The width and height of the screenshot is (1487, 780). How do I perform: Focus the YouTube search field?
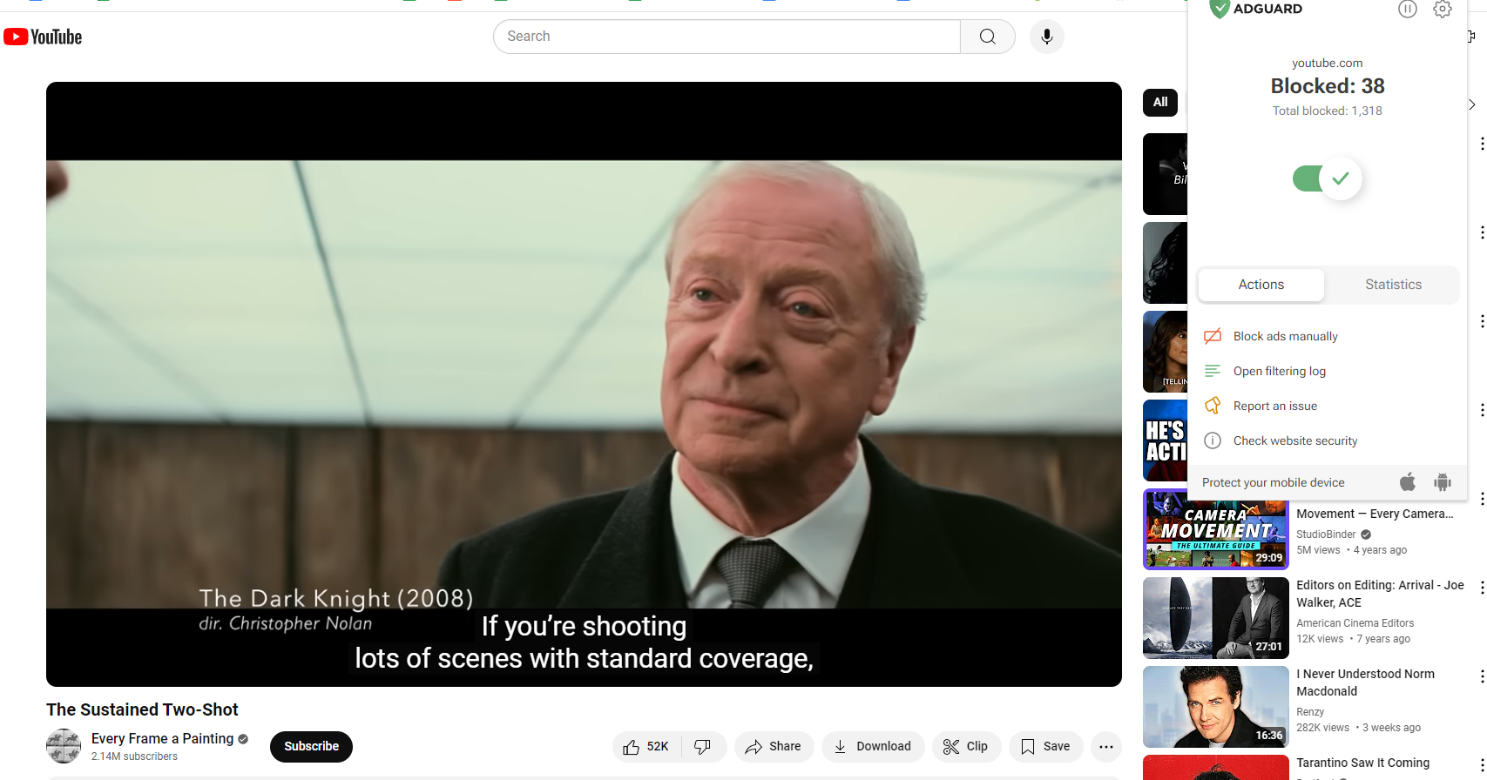click(x=727, y=37)
